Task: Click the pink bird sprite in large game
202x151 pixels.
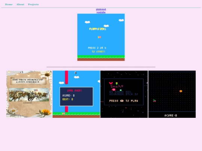Action: 100,37
